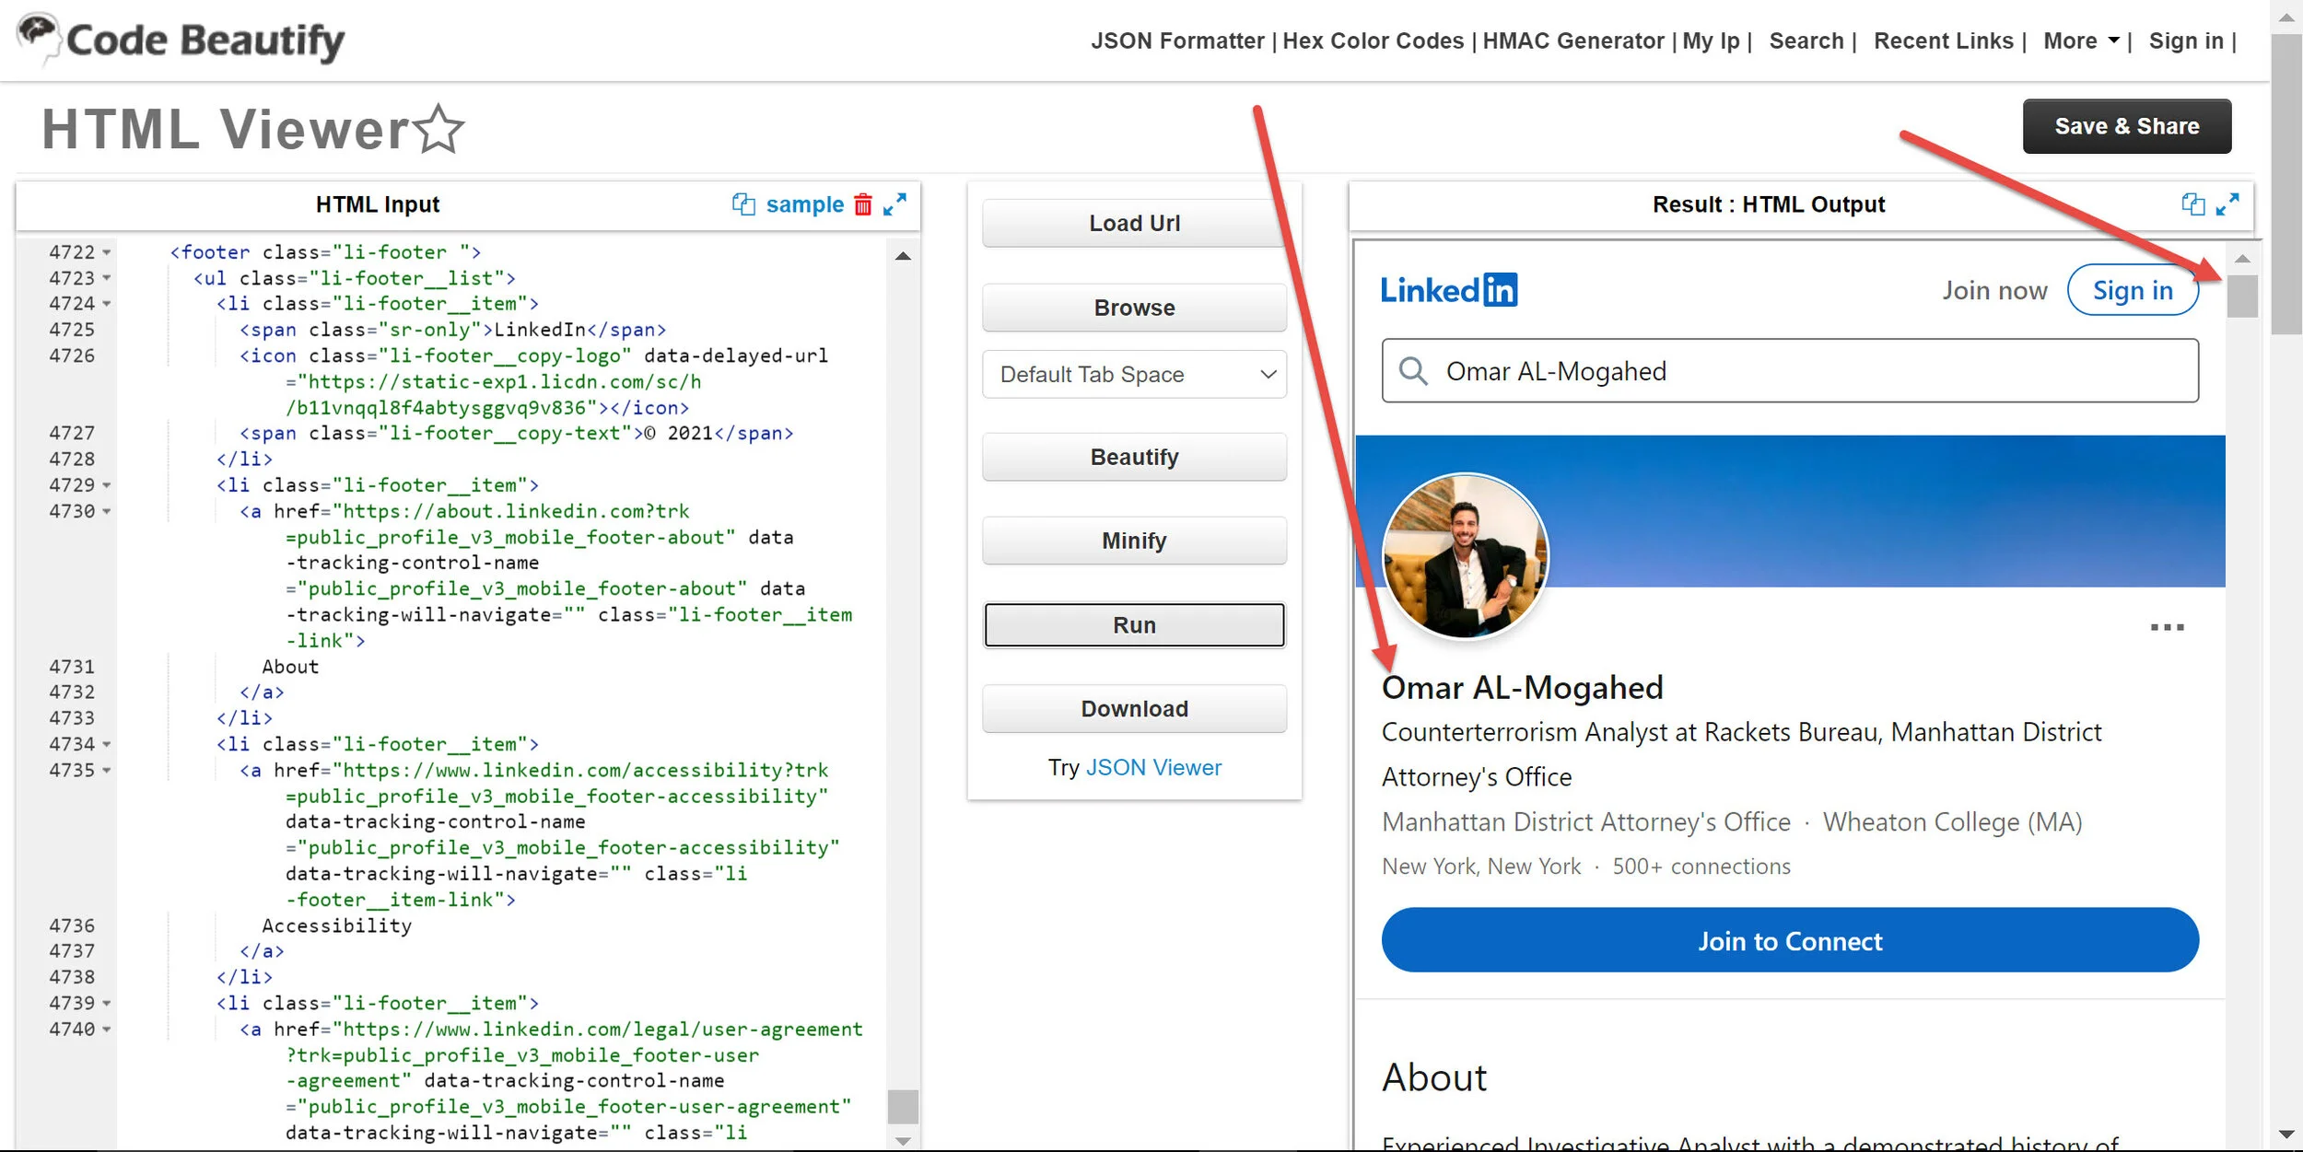Click output panel scroll up arrow

(x=2242, y=259)
